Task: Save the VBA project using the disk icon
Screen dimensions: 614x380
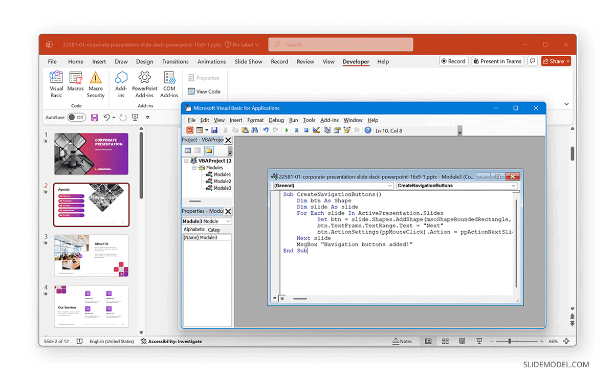Action: (x=215, y=130)
